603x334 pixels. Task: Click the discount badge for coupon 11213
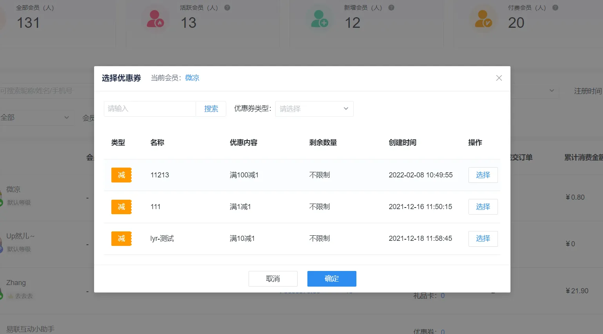(x=122, y=175)
